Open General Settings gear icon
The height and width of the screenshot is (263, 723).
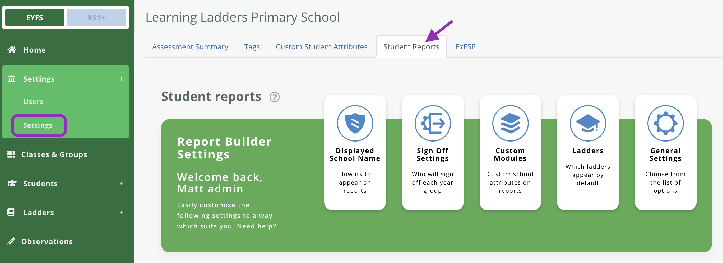[665, 123]
